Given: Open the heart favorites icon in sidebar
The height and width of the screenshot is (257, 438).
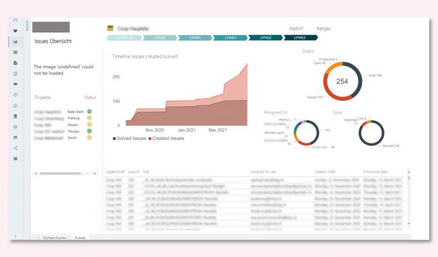Looking at the screenshot, I should [x=16, y=30].
